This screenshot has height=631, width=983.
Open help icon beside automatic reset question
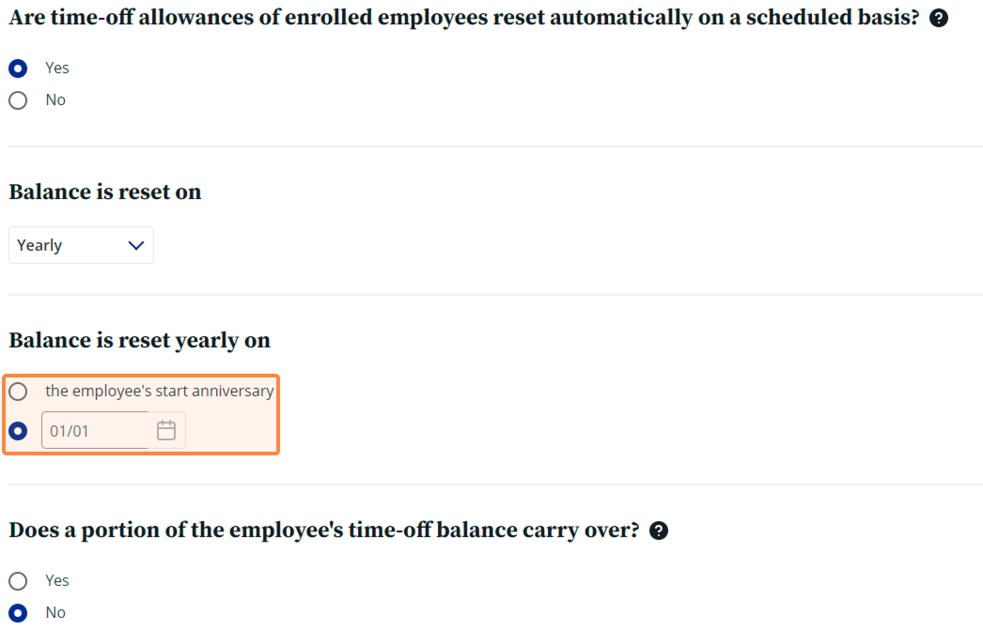click(938, 18)
